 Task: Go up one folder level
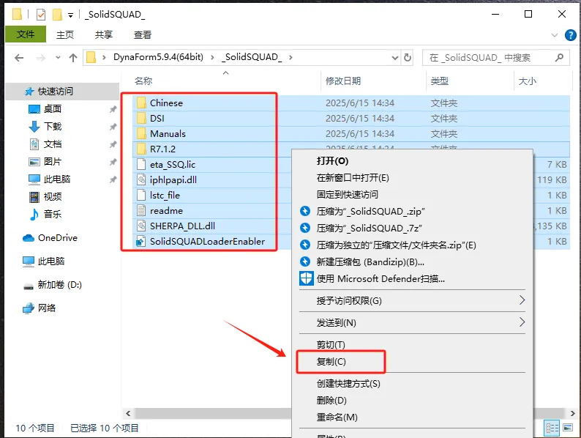coord(73,57)
